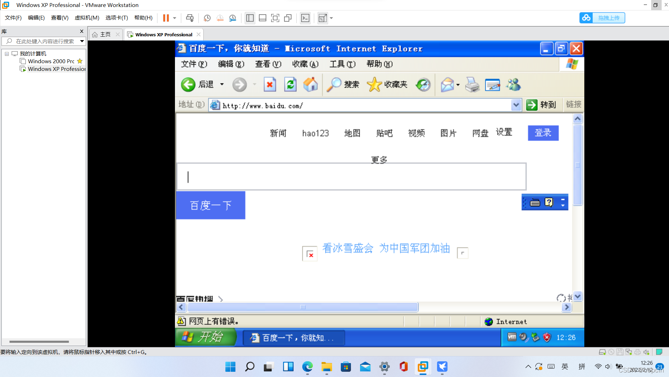Click the send Ctrl+Alt+Del toolbar icon
669x377 pixels.
tap(190, 18)
